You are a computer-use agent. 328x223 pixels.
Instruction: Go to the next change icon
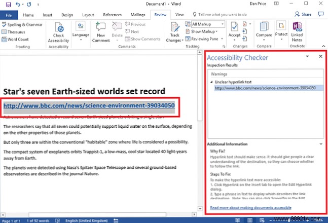point(245,39)
